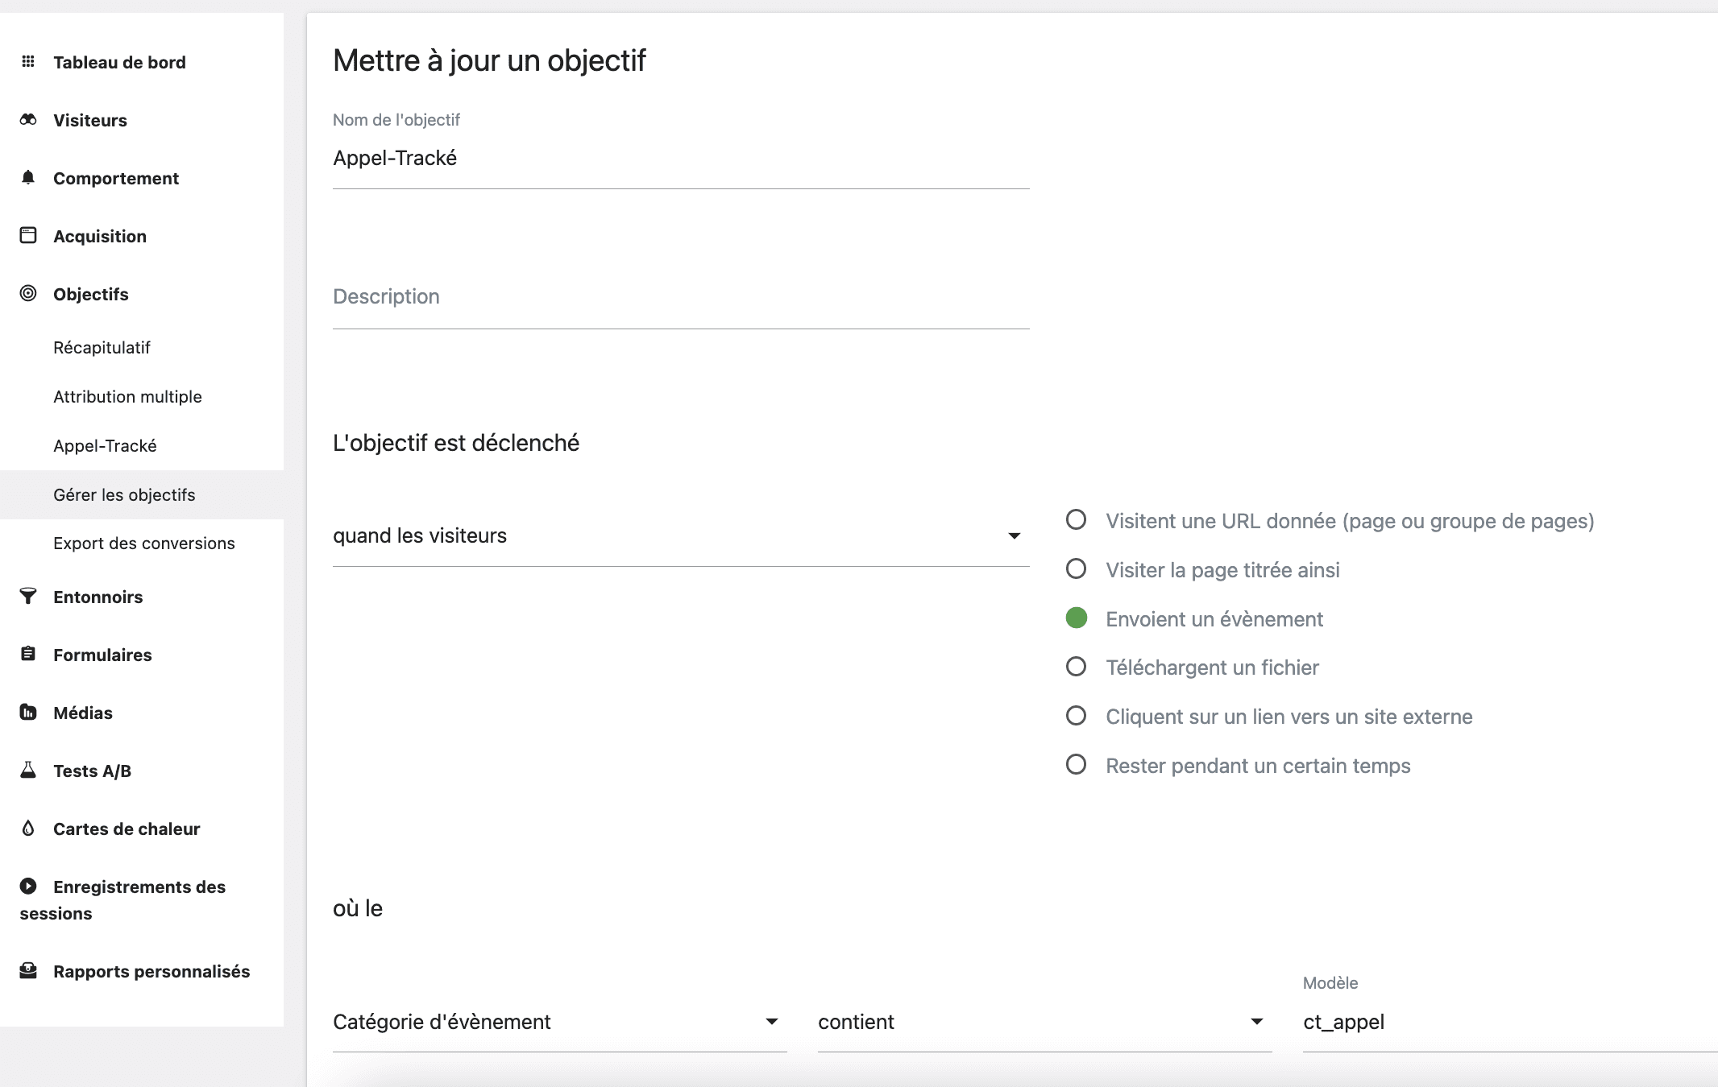Screen dimensions: 1718x1087
Task: Open the Acquisition panel icon
Action: [27, 235]
